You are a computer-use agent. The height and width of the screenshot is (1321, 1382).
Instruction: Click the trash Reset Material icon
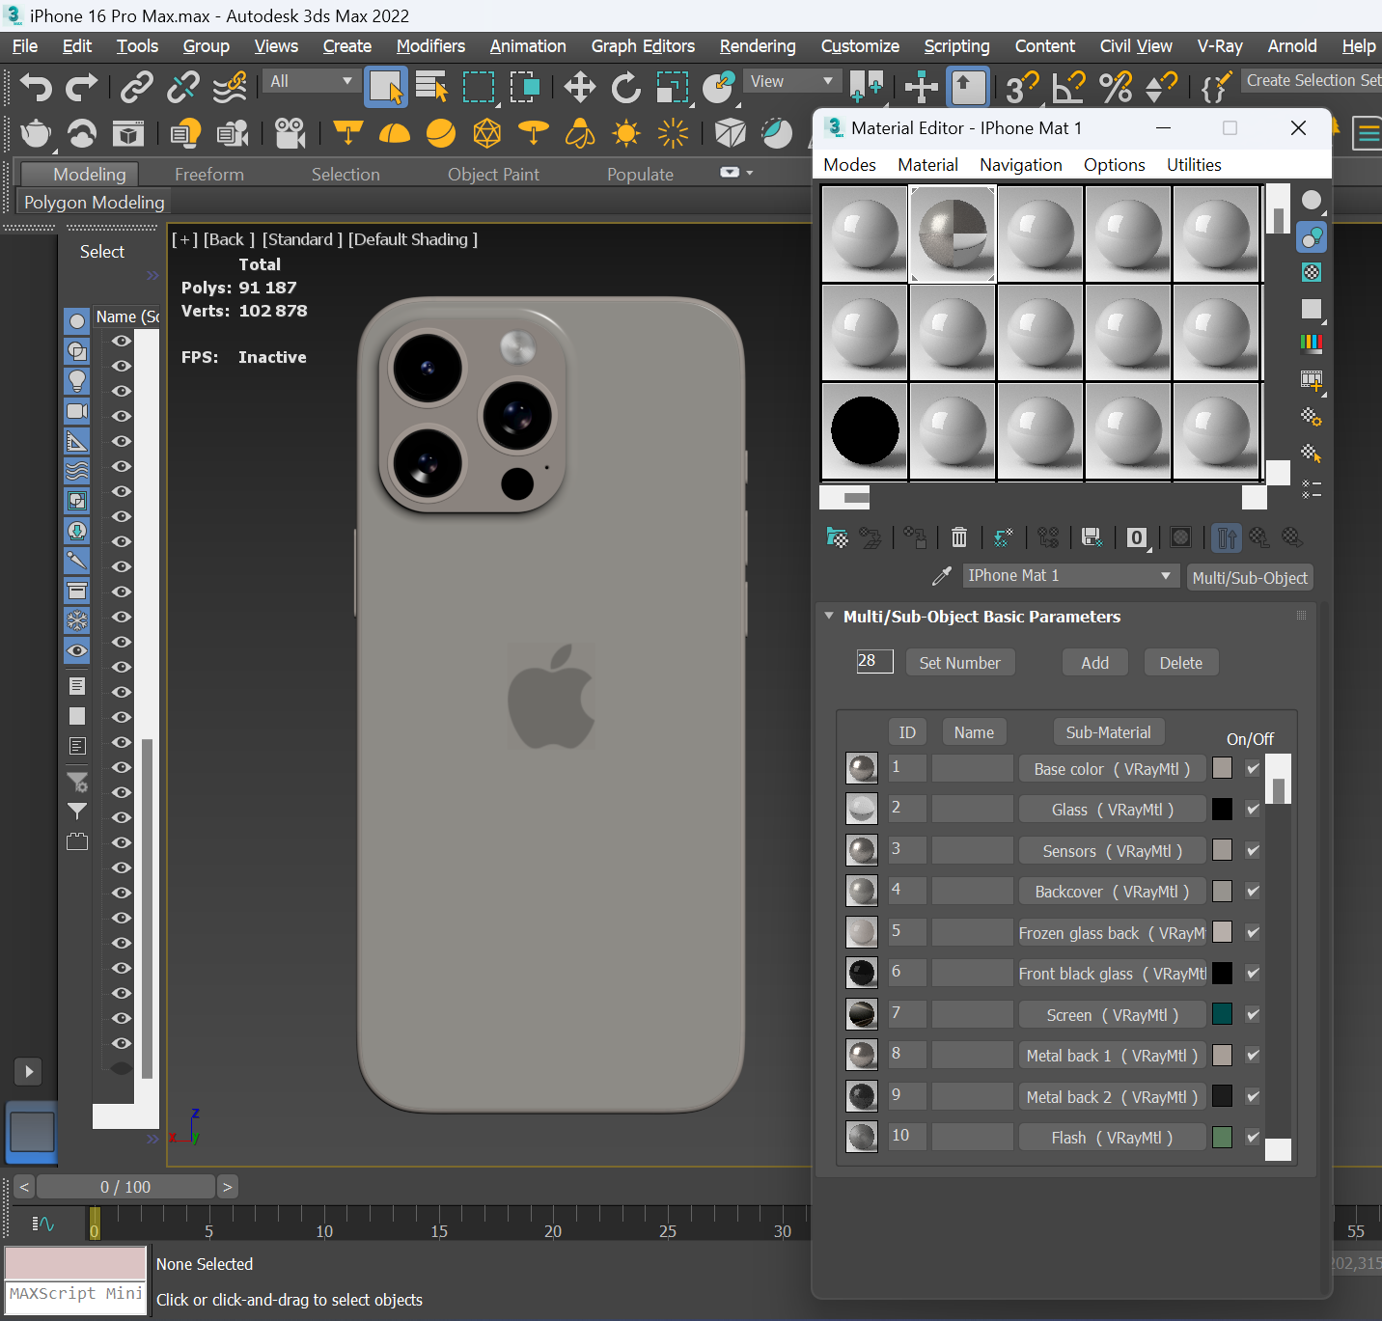click(958, 537)
